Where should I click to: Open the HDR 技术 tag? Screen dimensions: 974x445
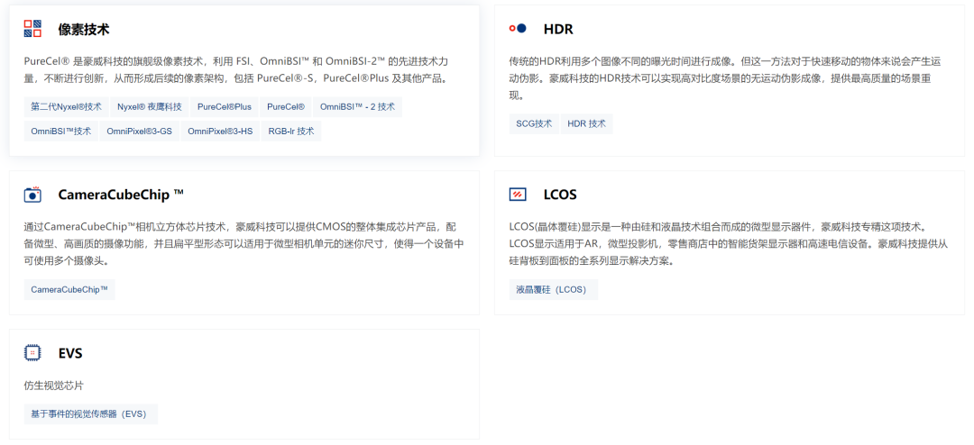(587, 123)
